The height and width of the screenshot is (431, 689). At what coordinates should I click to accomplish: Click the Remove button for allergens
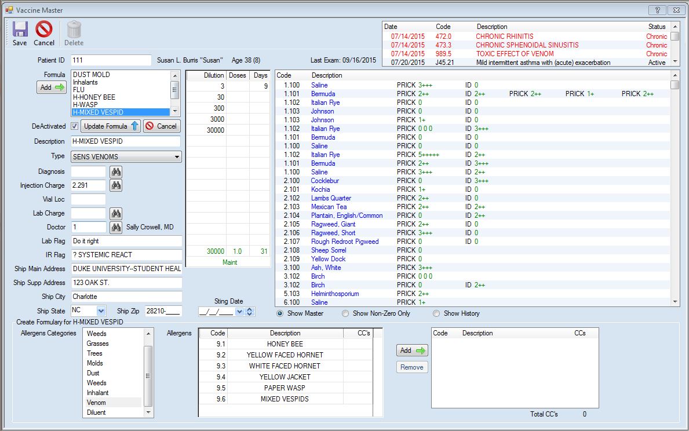(x=412, y=367)
